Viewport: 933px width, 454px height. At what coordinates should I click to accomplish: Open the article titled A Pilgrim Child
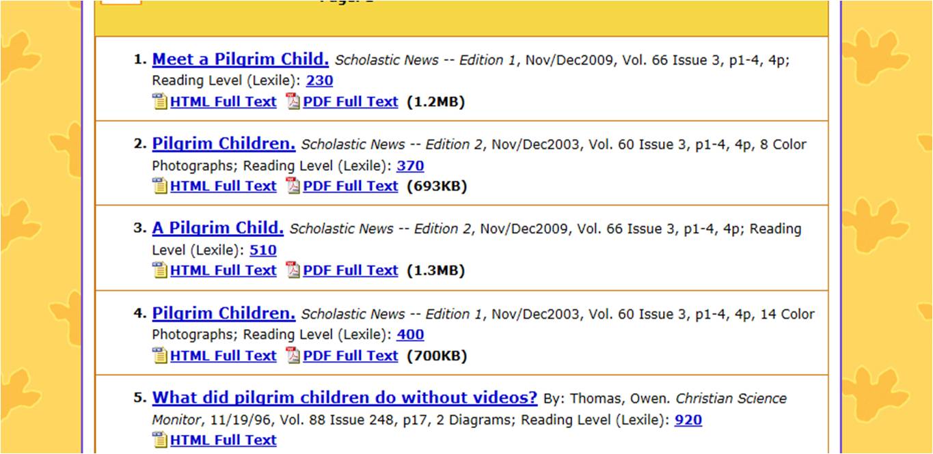click(x=218, y=228)
